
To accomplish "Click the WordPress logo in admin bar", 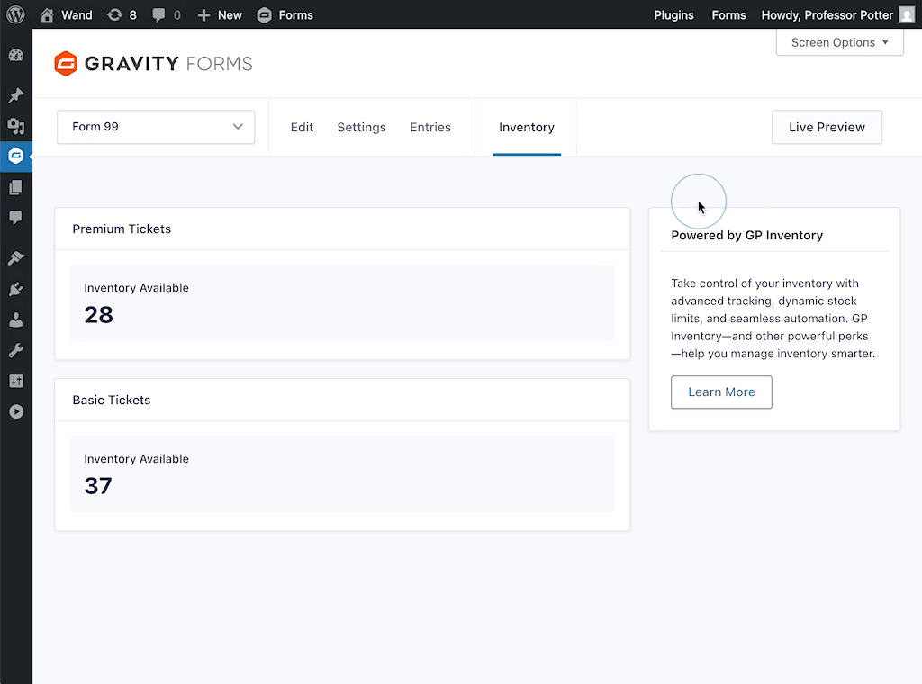I will click(x=15, y=14).
